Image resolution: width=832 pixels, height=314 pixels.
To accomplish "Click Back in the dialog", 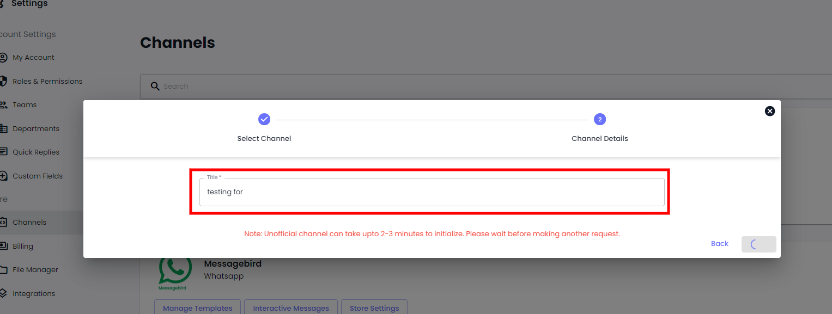I will (719, 244).
